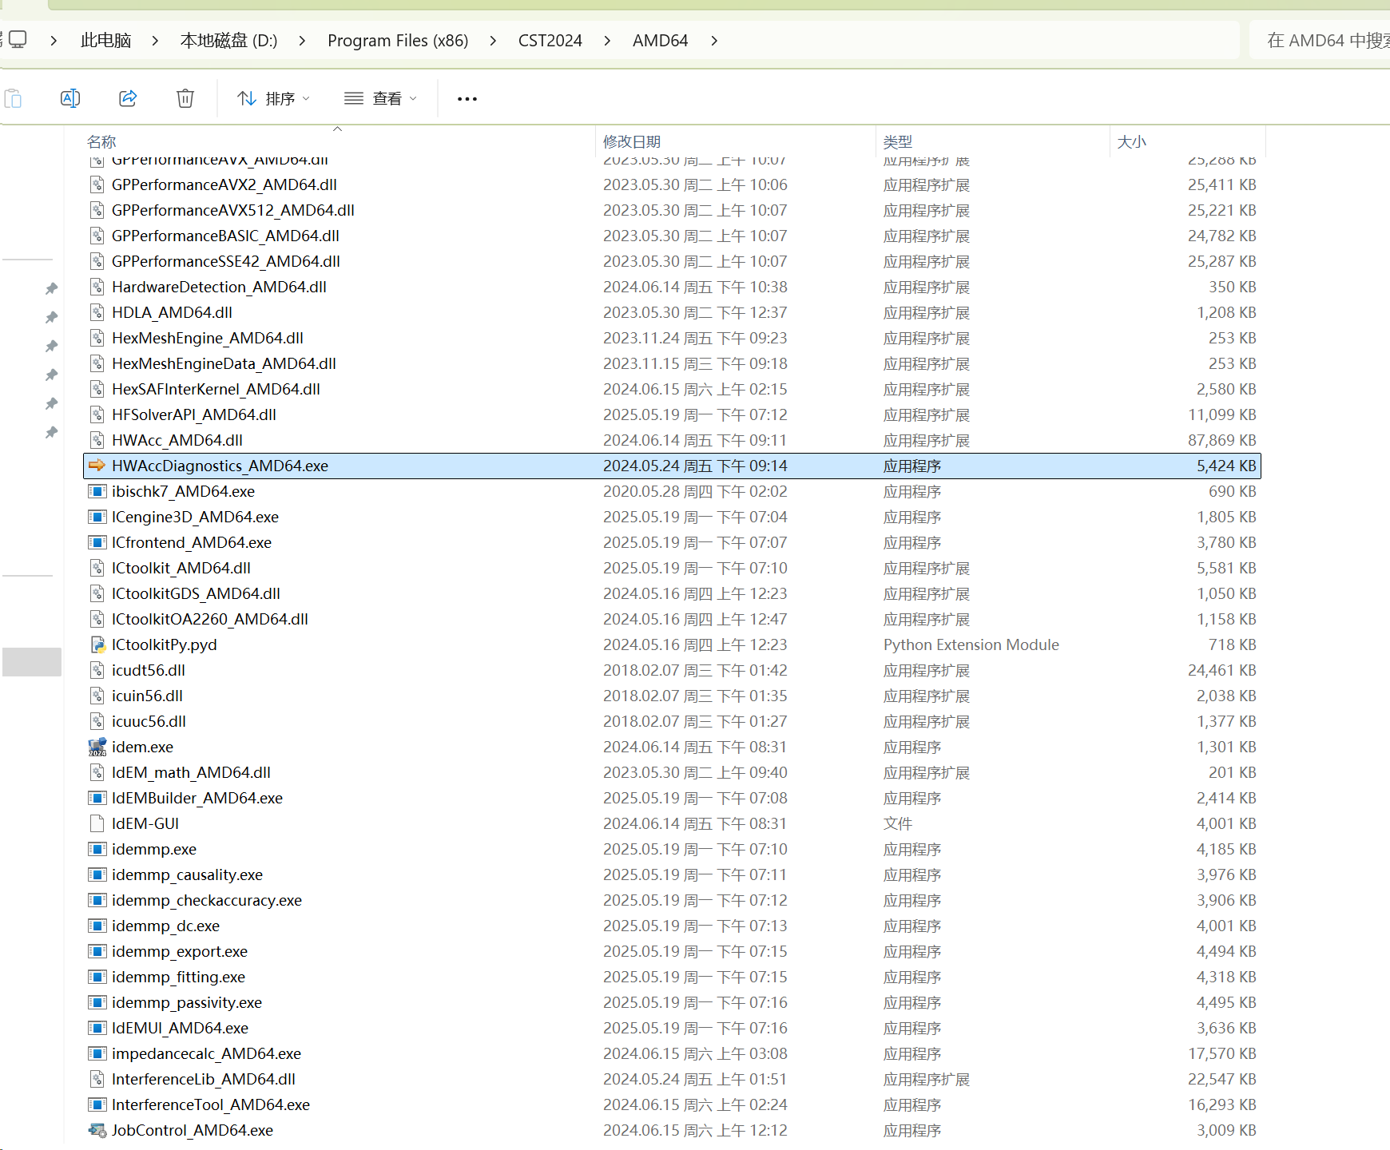
Task: Select the ICtoolkitPy.pyd Python module file
Action: tap(164, 644)
